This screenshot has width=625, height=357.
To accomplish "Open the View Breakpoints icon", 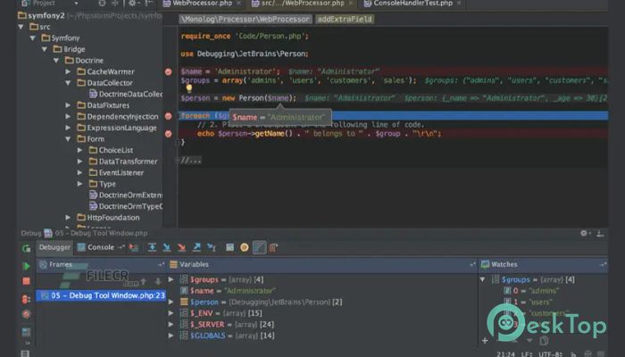I will [x=26, y=299].
